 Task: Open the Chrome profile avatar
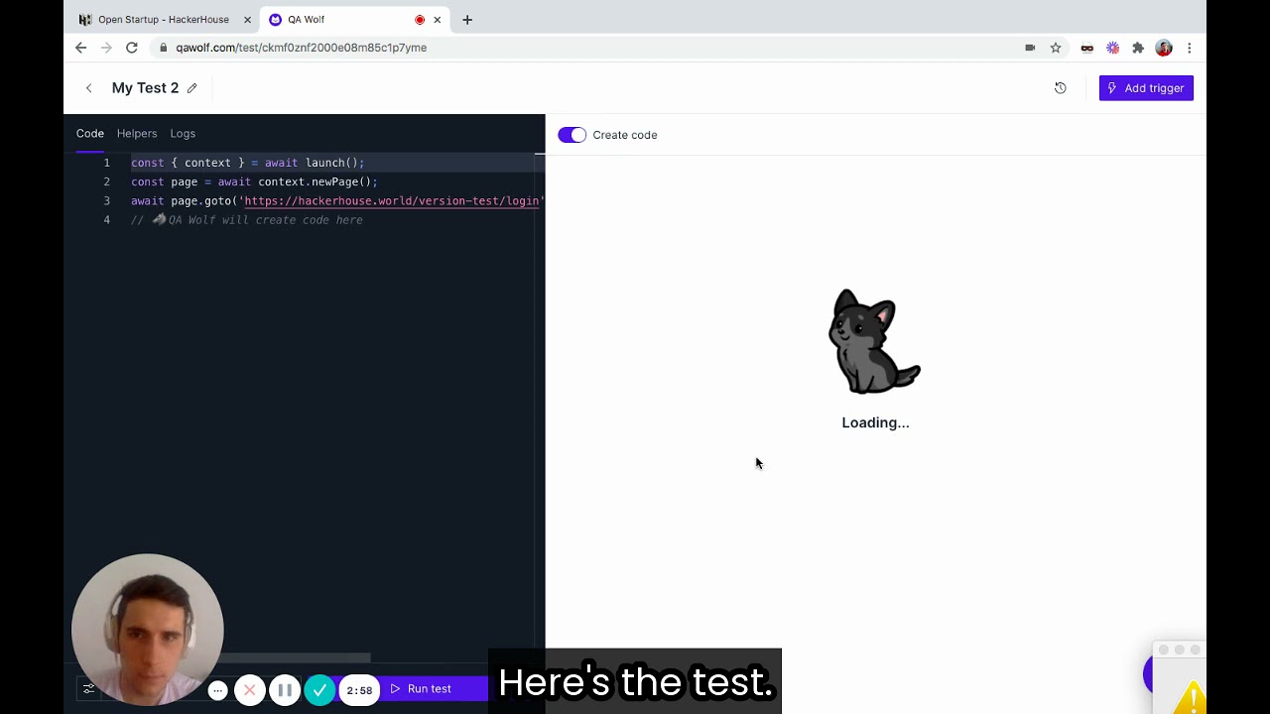pos(1164,48)
